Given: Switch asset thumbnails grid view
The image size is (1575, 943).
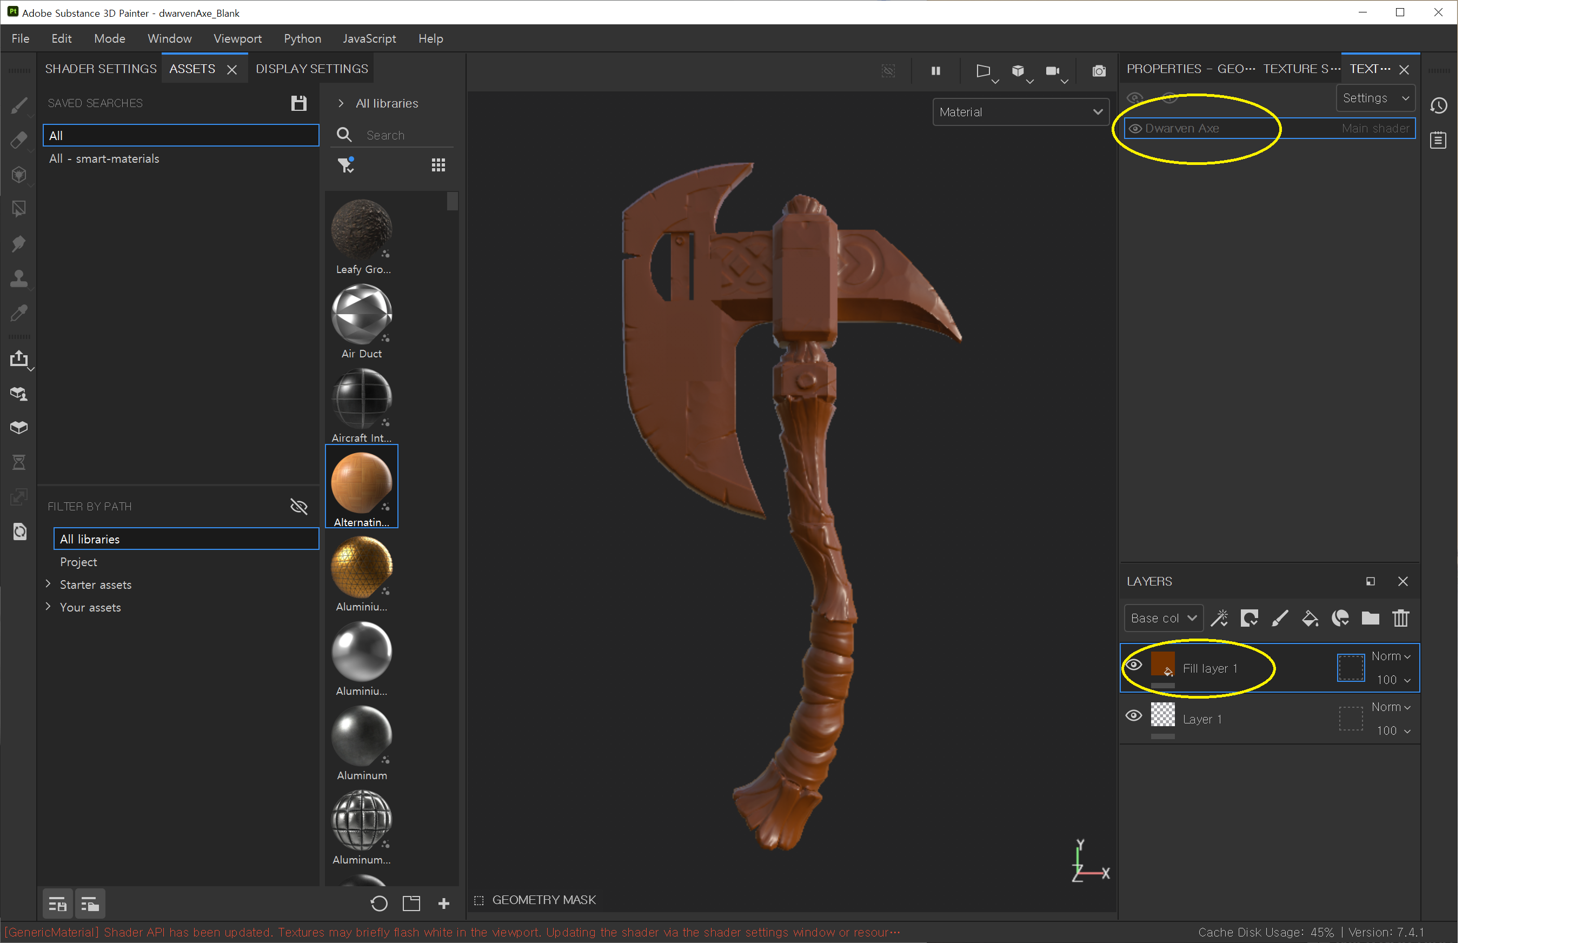Looking at the screenshot, I should [438, 165].
